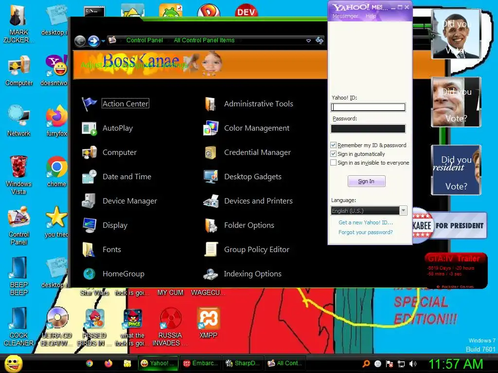Switch to Embarc... taskbar window

click(201, 363)
